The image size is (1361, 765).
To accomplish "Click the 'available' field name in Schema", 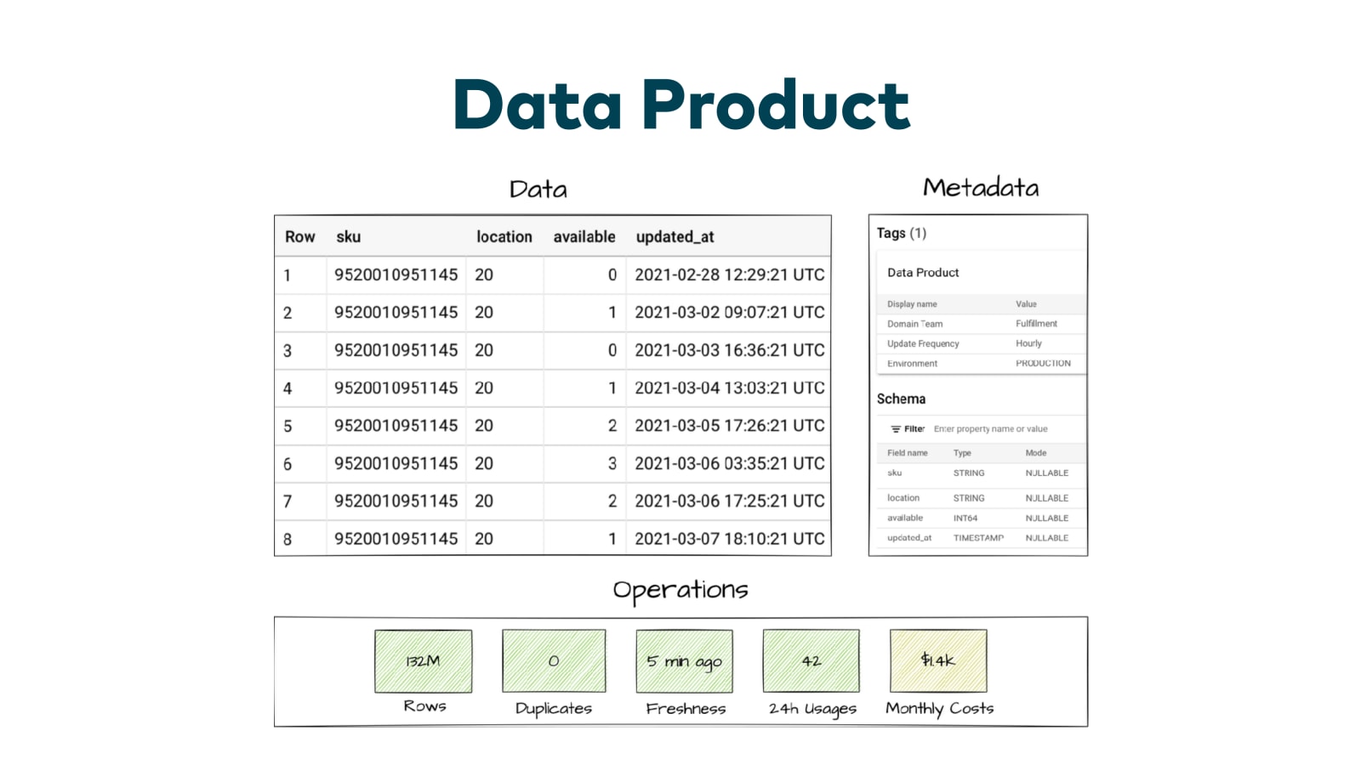I will tap(905, 518).
